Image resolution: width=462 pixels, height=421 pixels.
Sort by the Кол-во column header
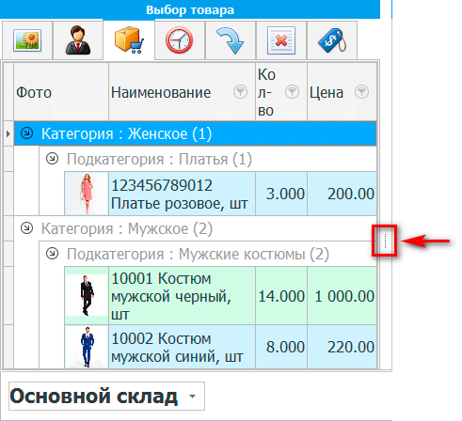(281, 92)
